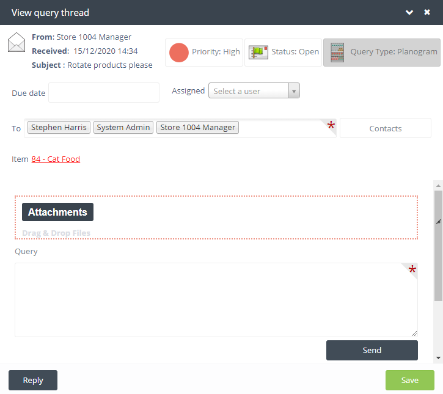The width and height of the screenshot is (443, 394).
Task: Click the Due date input field
Action: click(x=103, y=93)
